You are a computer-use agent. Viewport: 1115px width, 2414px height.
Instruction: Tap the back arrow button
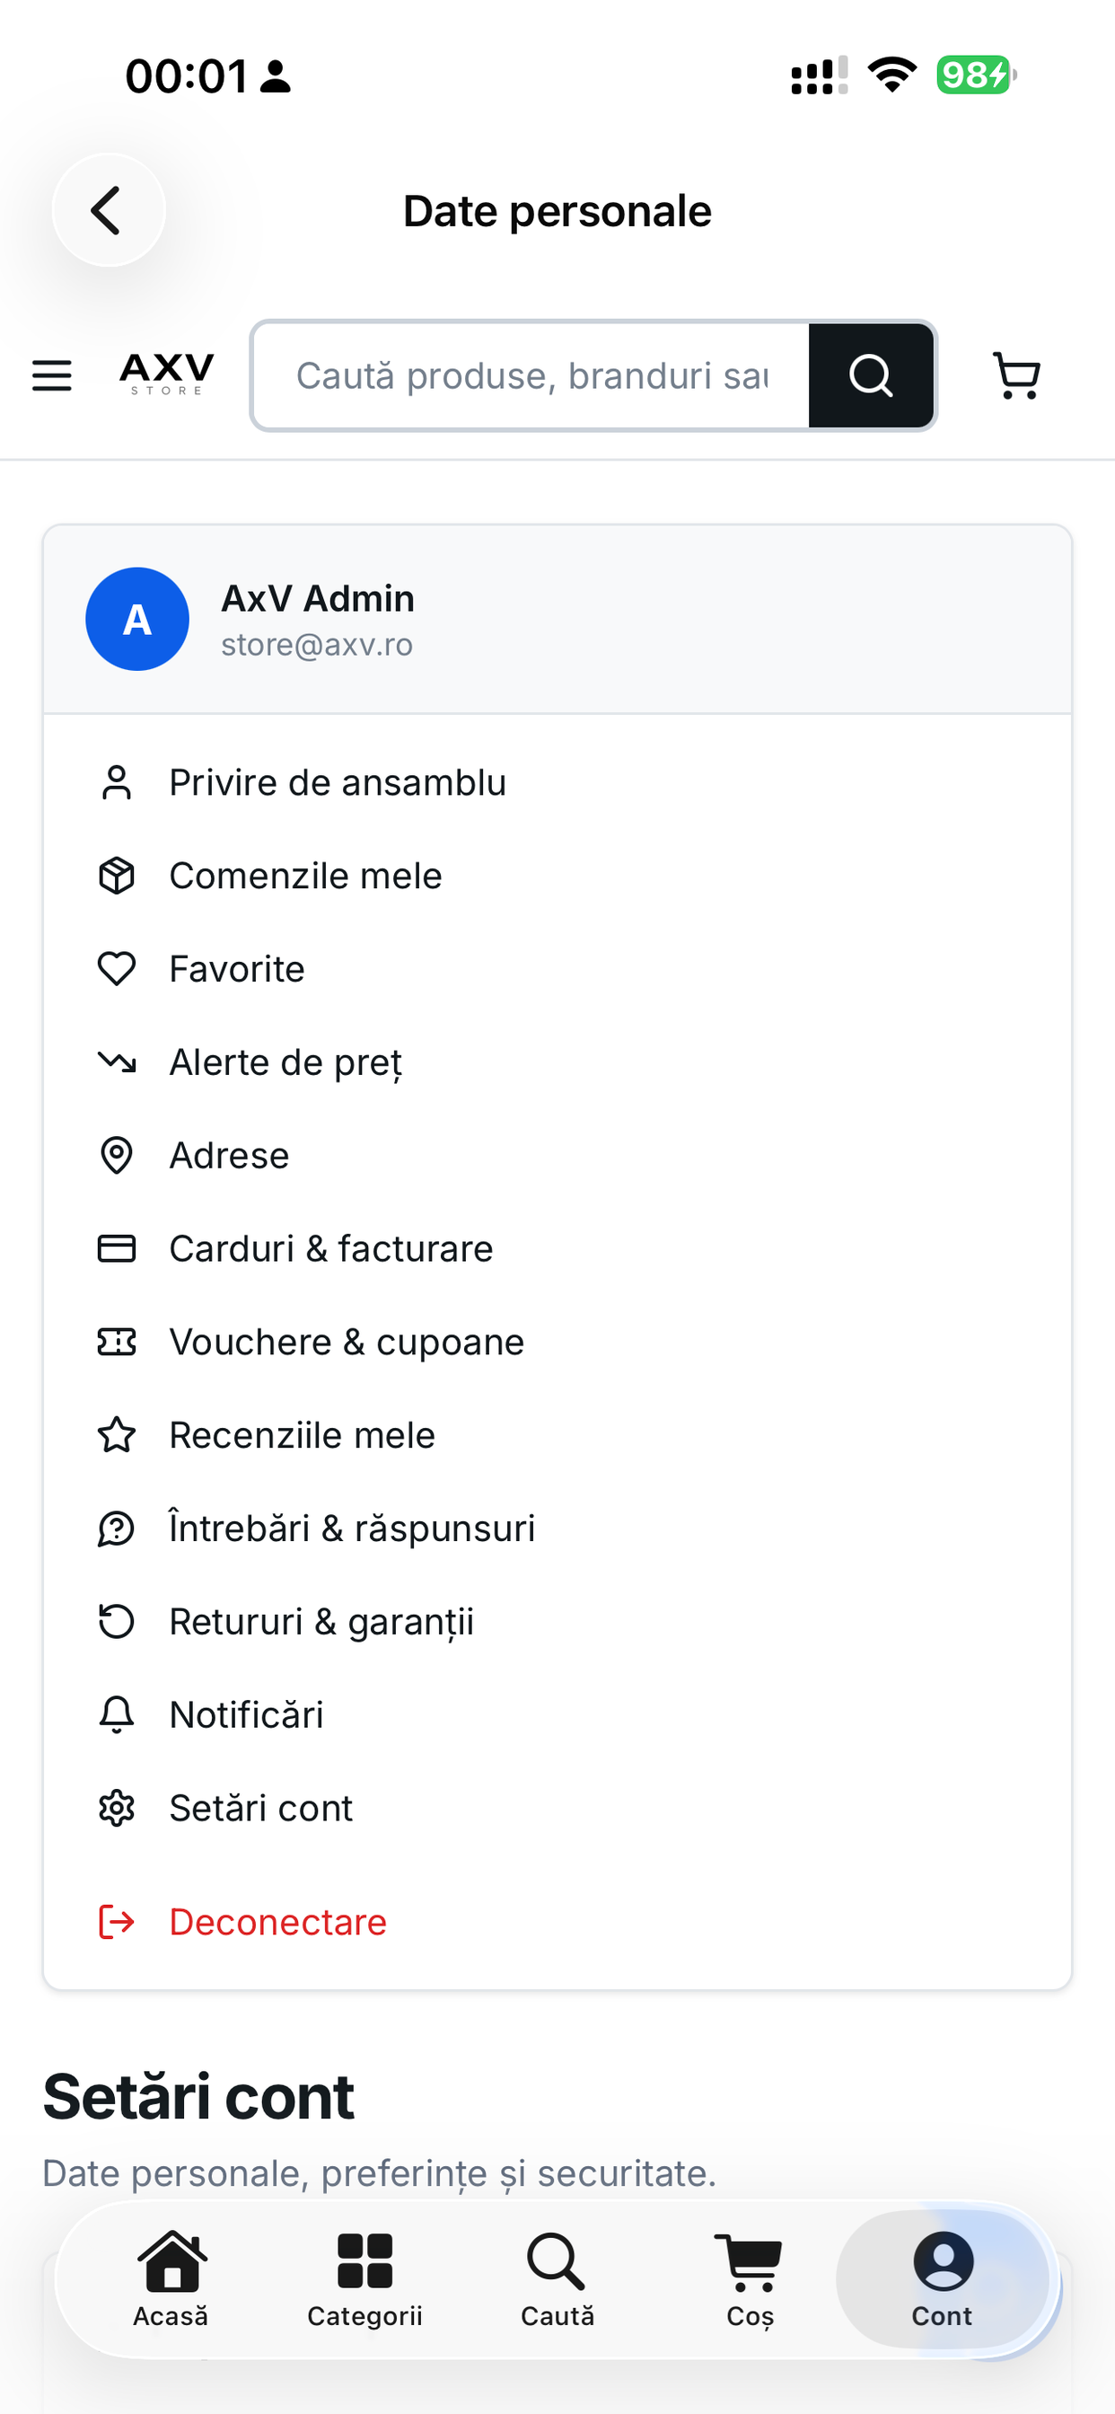tap(109, 210)
